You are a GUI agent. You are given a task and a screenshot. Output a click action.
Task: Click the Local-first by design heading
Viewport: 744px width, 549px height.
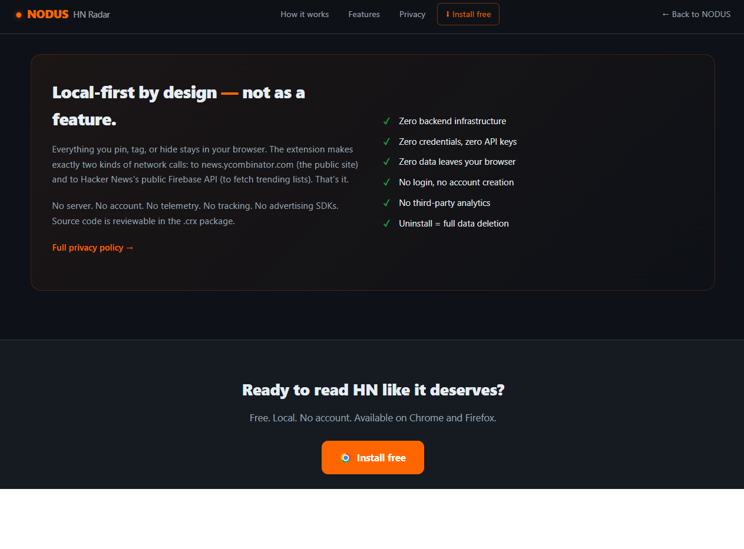(178, 106)
